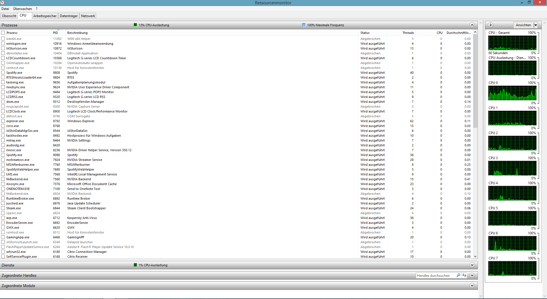Screen dimensions: 547x299
Task: Click the green 1% CPU-Auslastung indicator in Dienste
Action: click(x=135, y=265)
